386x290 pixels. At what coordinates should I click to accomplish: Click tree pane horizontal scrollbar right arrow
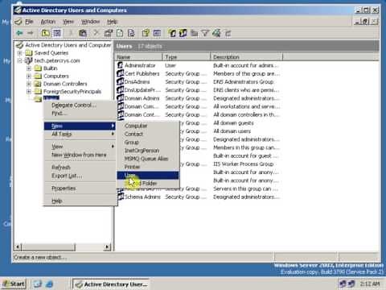pyautogui.click(x=107, y=246)
